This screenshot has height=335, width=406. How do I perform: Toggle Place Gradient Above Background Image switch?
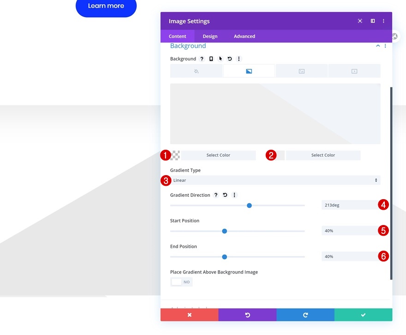[x=181, y=282]
